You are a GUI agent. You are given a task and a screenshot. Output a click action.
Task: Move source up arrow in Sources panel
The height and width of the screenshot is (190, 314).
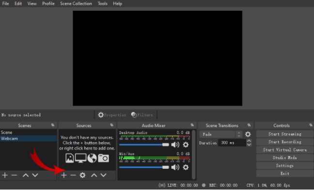pyautogui.click(x=94, y=175)
